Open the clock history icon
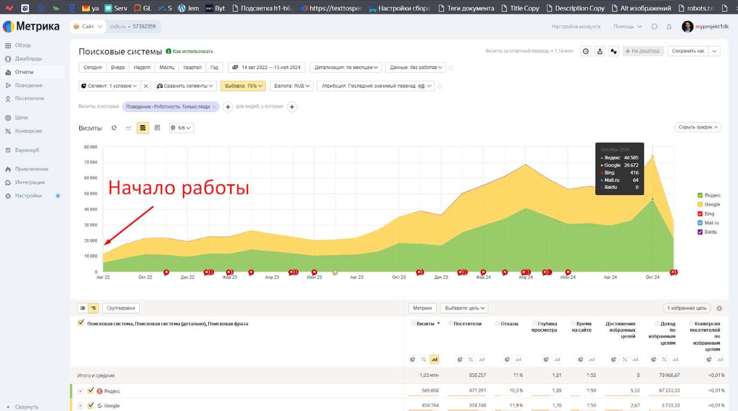Viewport: 738px width, 411px height. pos(586,51)
